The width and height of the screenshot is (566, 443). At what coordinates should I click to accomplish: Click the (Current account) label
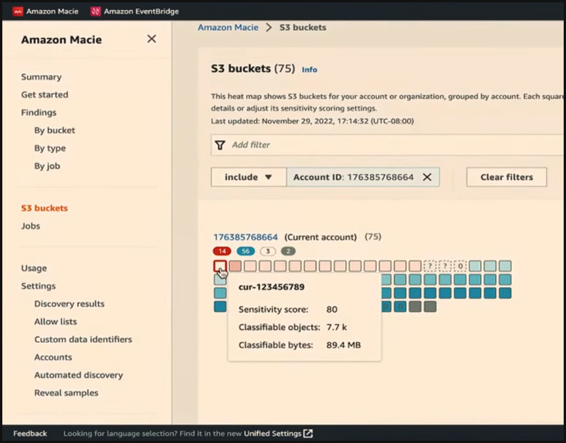[320, 237]
